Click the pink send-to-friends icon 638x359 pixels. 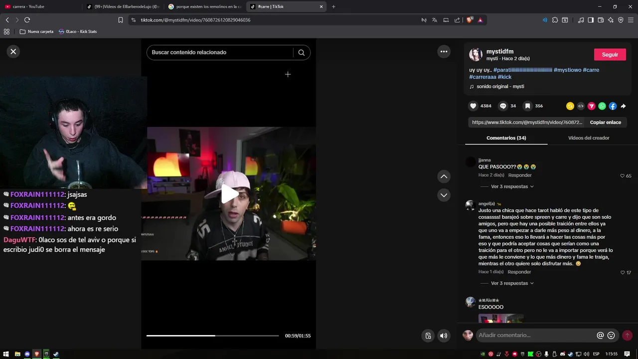coord(592,106)
